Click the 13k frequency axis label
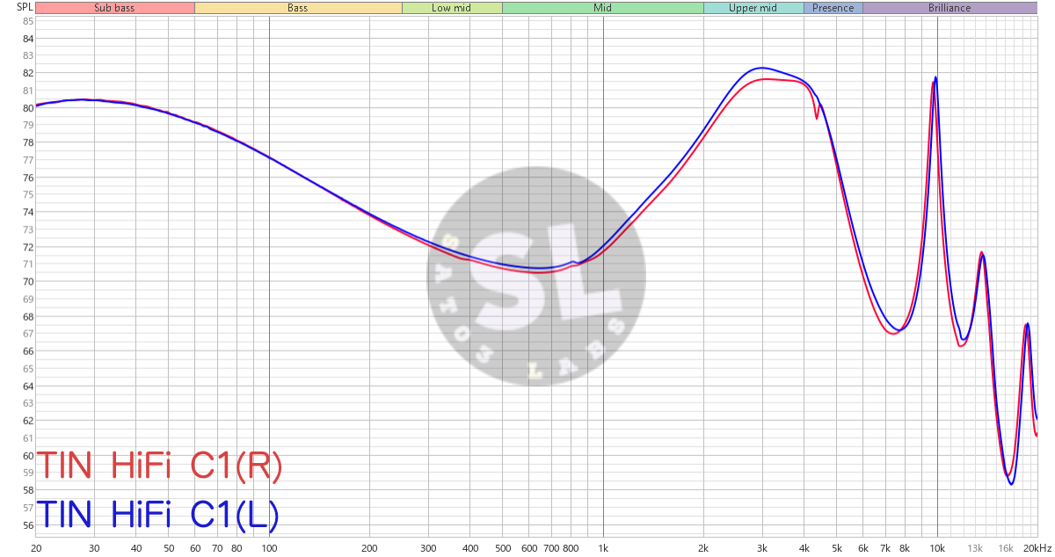1055x557 pixels. point(975,548)
